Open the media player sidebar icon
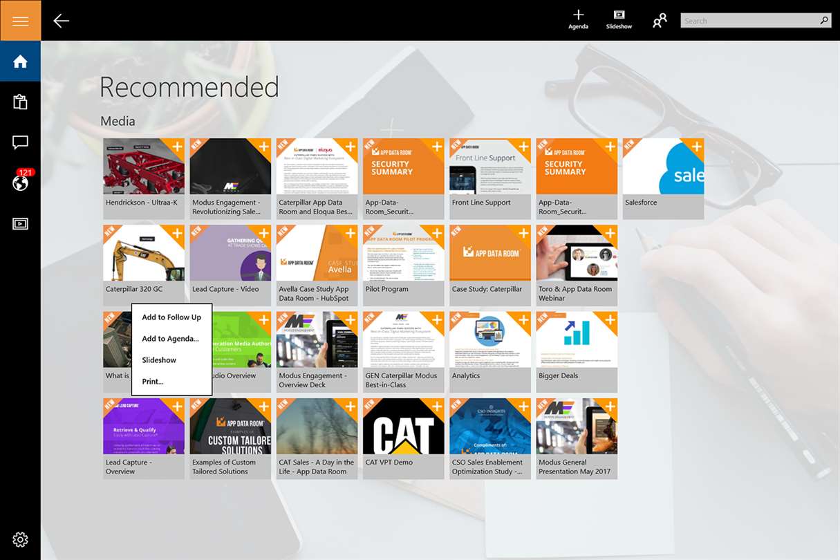The width and height of the screenshot is (840, 560). [20, 224]
